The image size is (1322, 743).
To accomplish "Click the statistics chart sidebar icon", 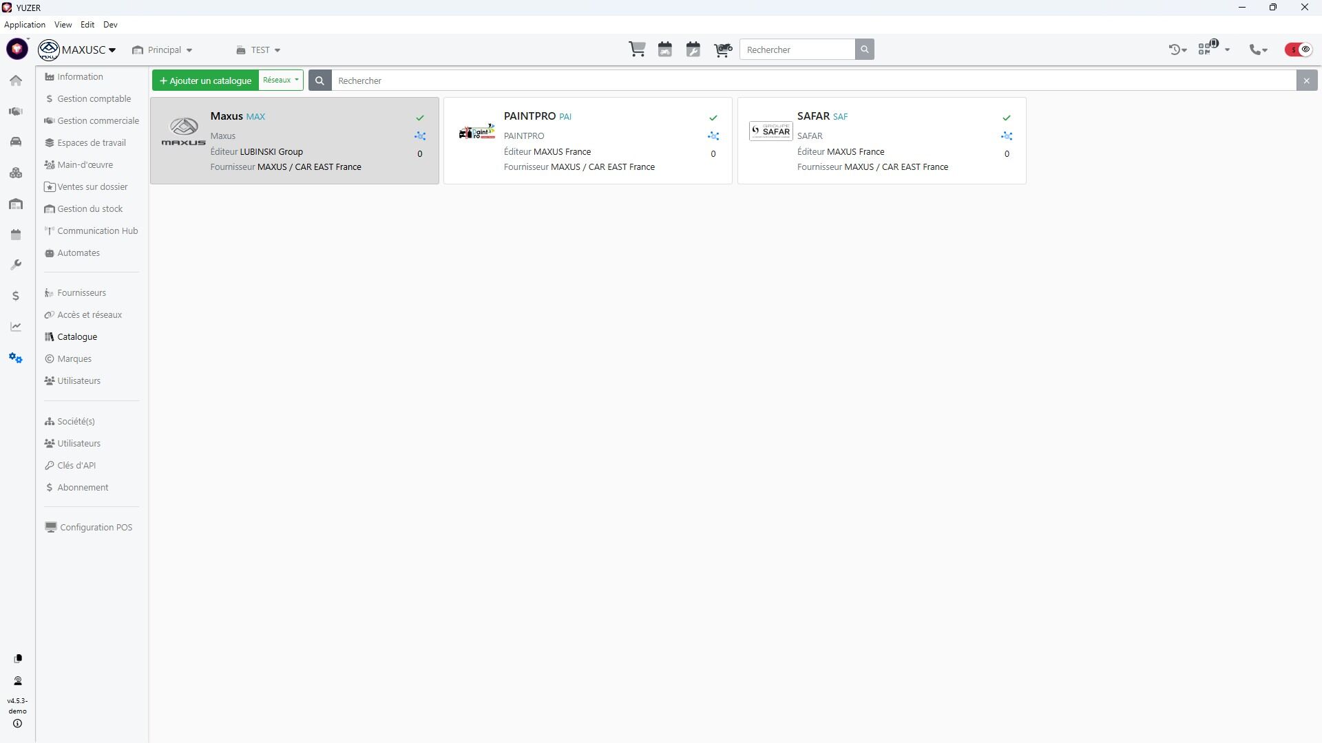I will pyautogui.click(x=16, y=327).
